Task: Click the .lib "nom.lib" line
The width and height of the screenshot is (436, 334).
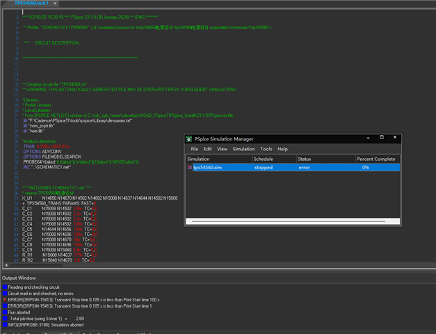Action: (33, 131)
